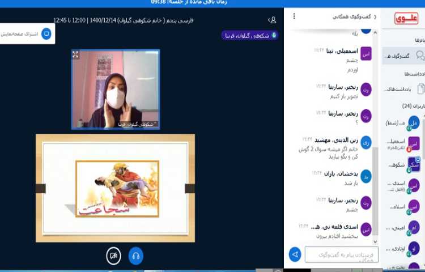Hide public chat via header chevron
The width and height of the screenshot is (425, 272).
375,17
